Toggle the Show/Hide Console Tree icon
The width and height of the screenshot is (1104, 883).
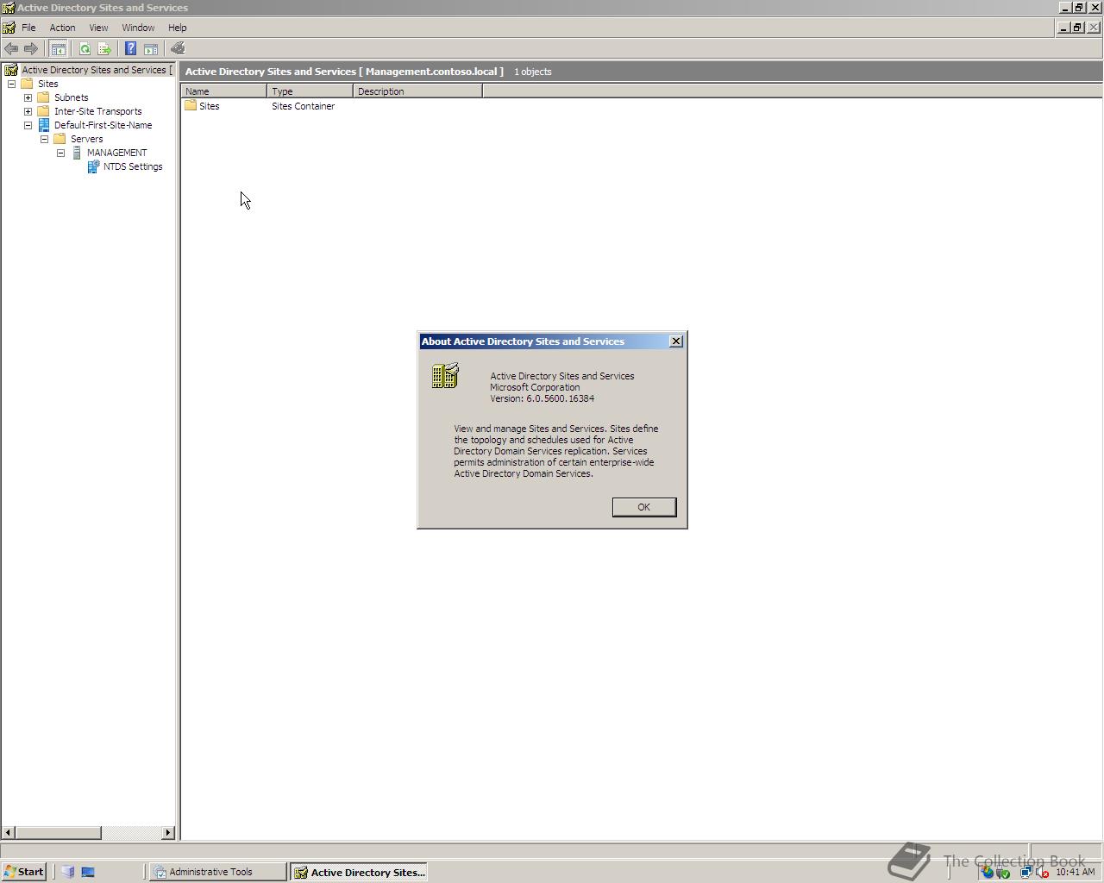point(58,49)
